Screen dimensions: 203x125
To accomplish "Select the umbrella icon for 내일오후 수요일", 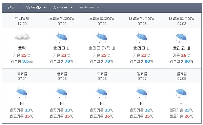I will pos(182,37).
